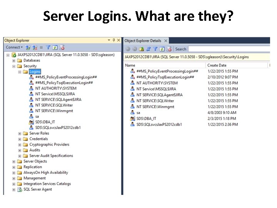The width and height of the screenshot is (277, 208).
Task: Toggle auto-hide pin of Object Explorer
Action: [x=114, y=40]
